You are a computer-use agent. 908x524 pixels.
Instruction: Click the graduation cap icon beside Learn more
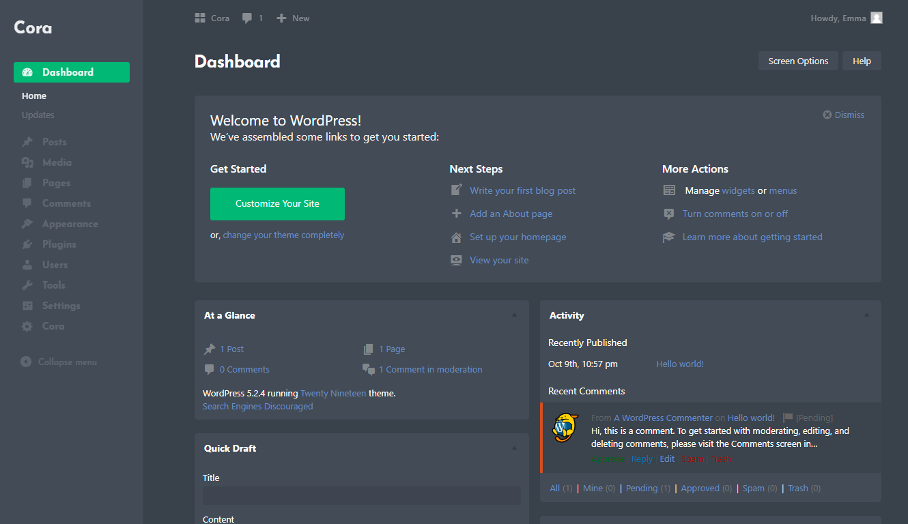[x=669, y=237]
